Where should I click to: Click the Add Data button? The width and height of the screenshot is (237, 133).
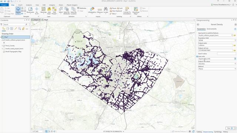click(49, 11)
